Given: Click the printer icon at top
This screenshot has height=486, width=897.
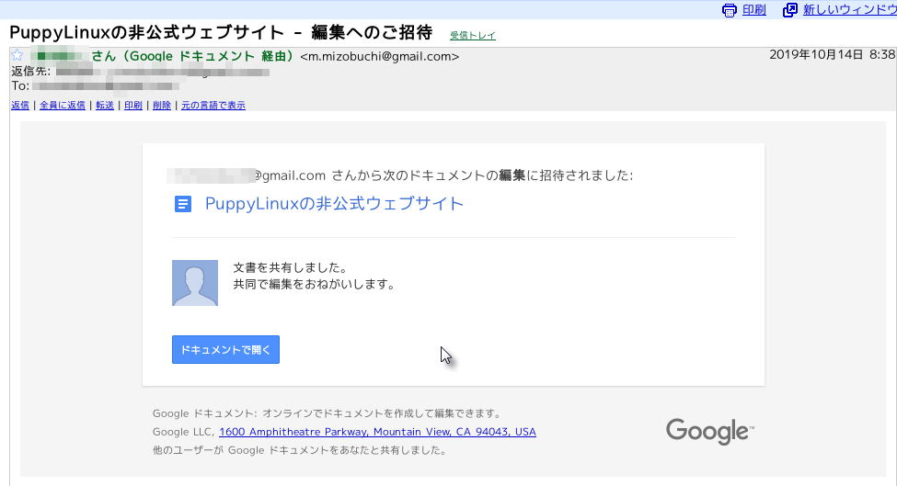Looking at the screenshot, I should 730,10.
